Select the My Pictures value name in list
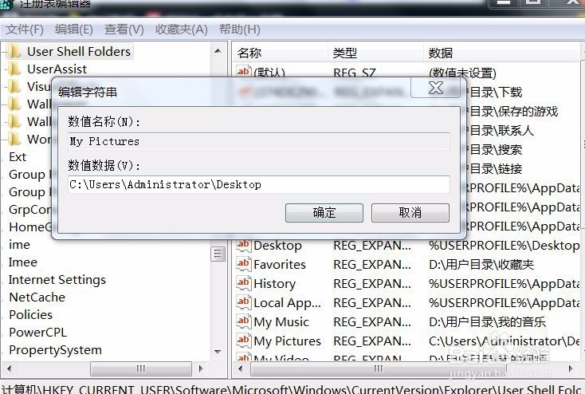This screenshot has width=585, height=394. point(287,341)
